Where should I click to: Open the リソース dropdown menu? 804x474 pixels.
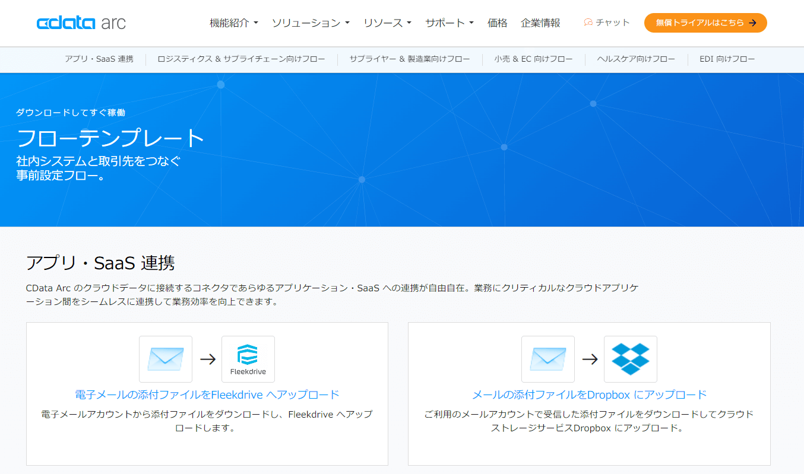tap(387, 23)
